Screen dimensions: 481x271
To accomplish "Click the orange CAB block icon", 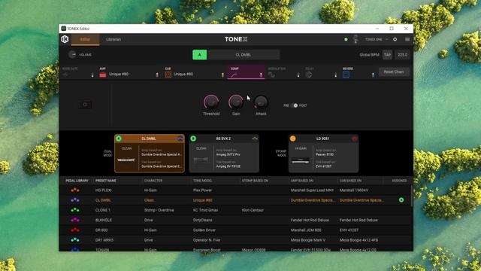I will click(x=168, y=75).
